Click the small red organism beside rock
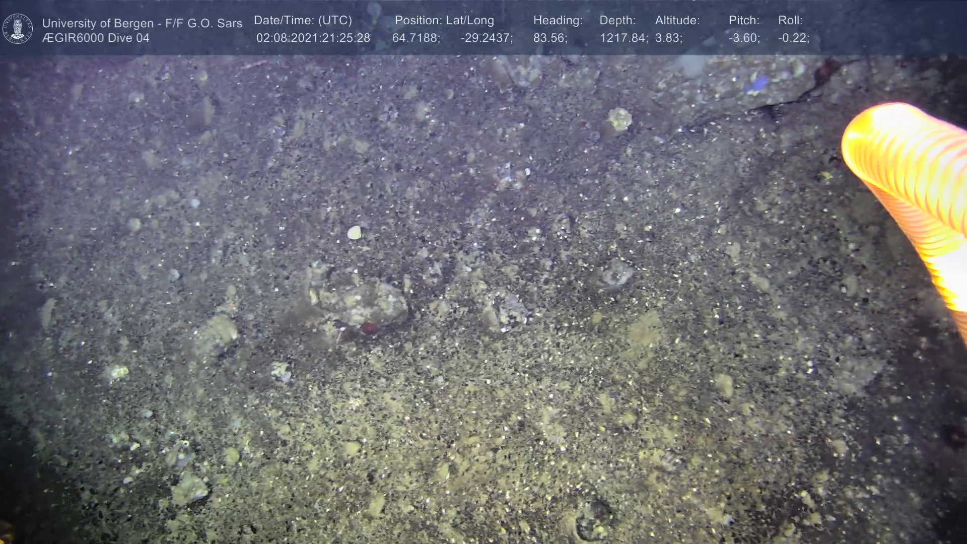967x544 pixels. 369,328
